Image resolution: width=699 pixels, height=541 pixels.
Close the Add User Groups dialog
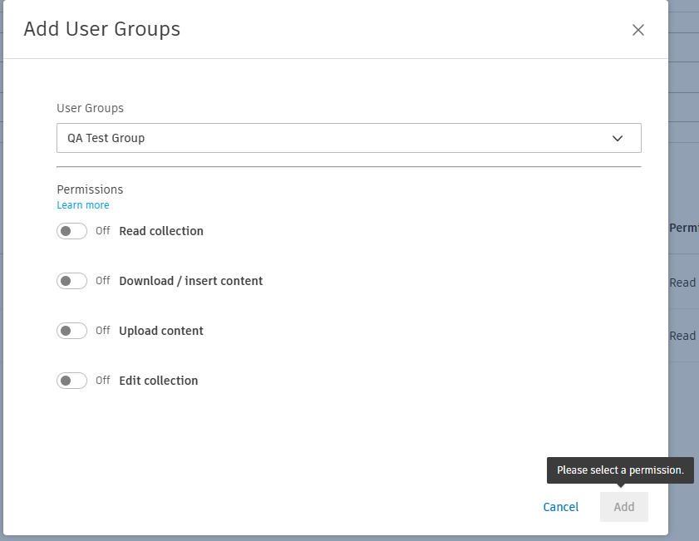point(638,30)
